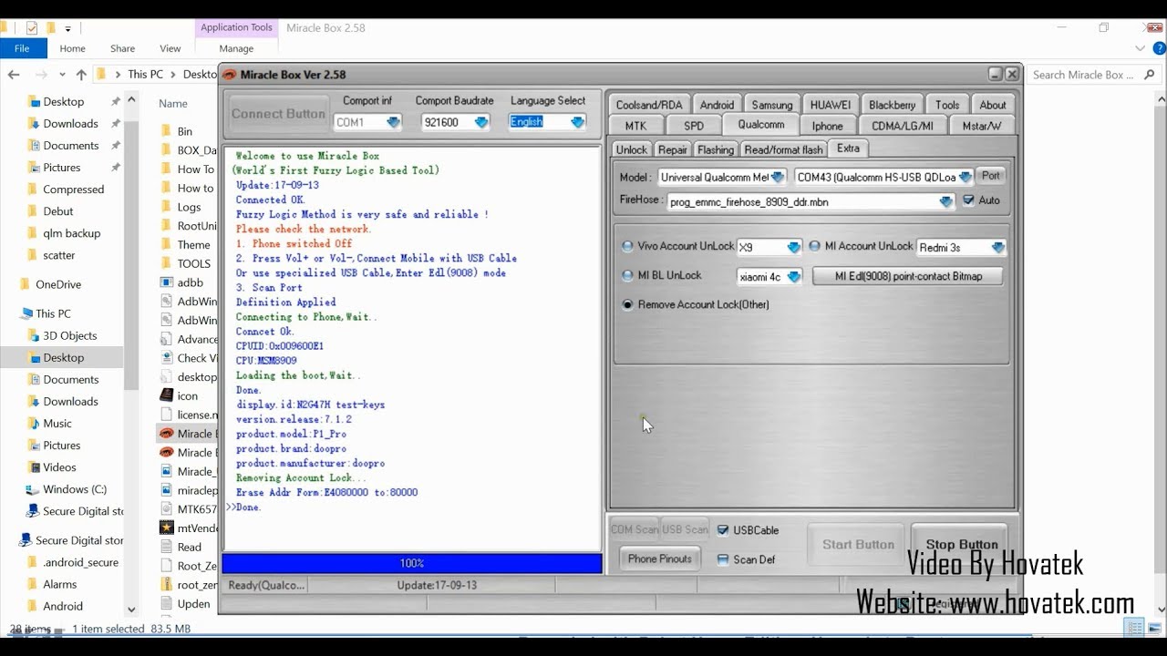
Task: Open the Comport Baudrate 921600 dropdown
Action: coord(481,122)
